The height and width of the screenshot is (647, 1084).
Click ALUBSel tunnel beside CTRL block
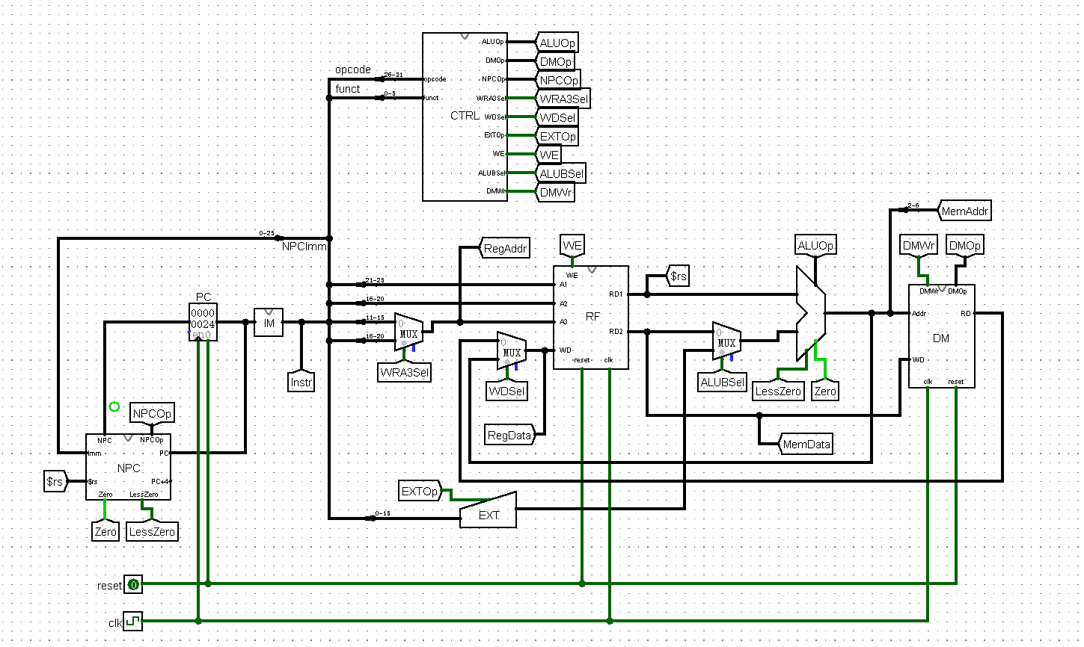(561, 173)
